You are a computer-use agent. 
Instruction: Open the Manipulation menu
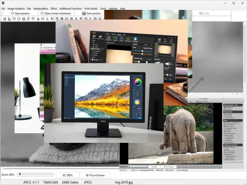click(41, 9)
